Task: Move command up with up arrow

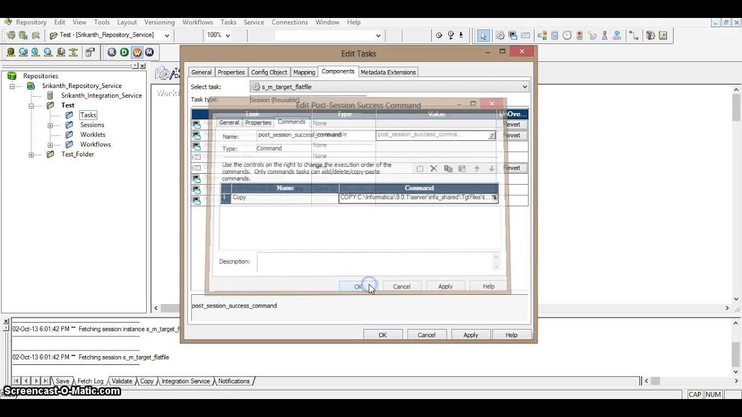Action: pos(477,169)
